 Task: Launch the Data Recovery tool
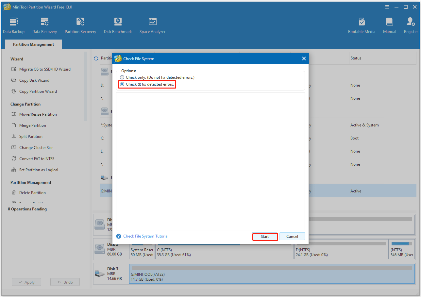click(x=44, y=25)
